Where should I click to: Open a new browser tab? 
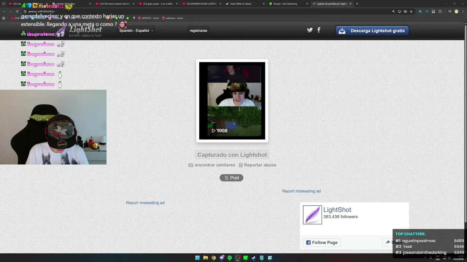357,4
